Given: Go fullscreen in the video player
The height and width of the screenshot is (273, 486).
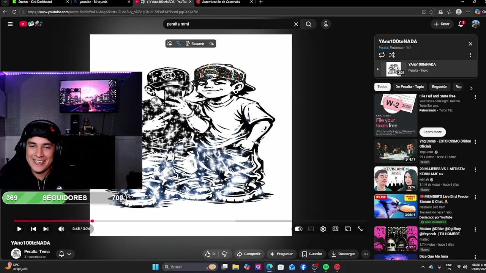Looking at the screenshot, I should point(360,229).
